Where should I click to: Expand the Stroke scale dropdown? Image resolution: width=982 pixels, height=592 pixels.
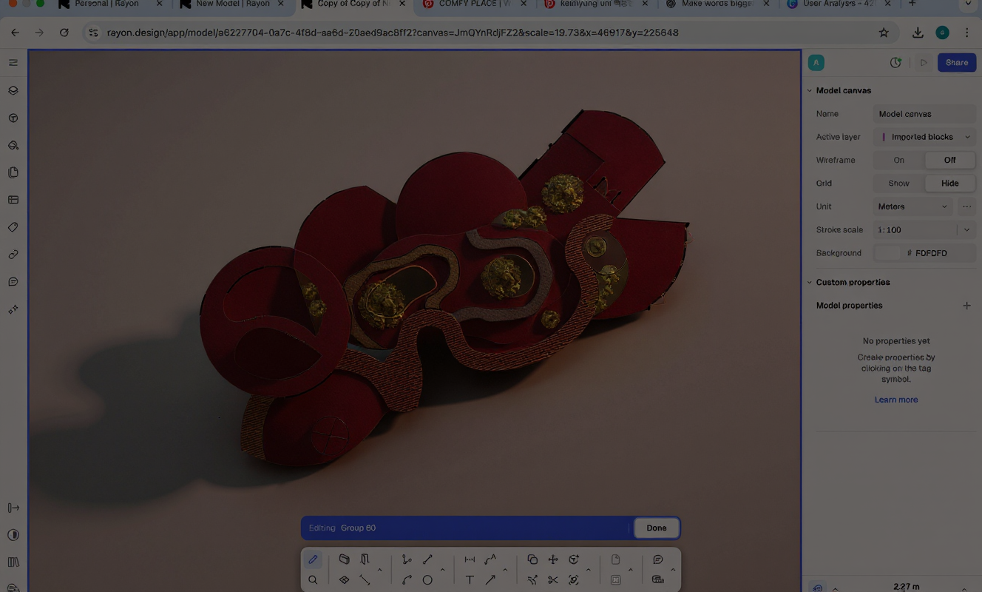(x=966, y=230)
